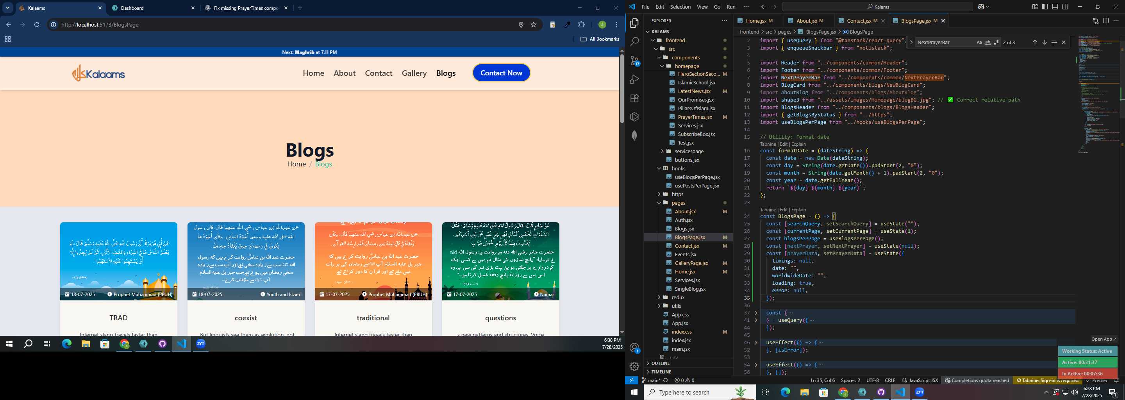Toggle Match Whole Word in Find widget
The image size is (1125, 400).
click(x=987, y=42)
